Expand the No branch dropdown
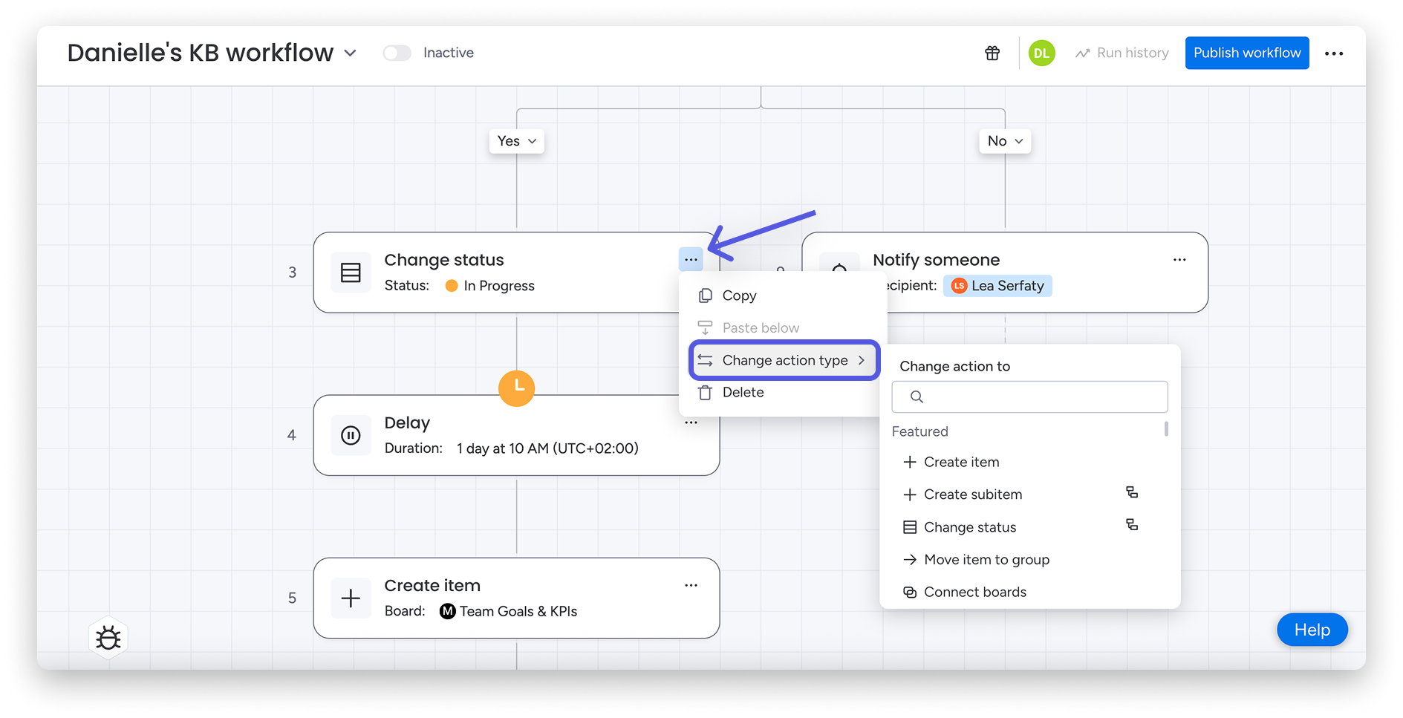Screen dimensions: 1403x718 [1005, 141]
